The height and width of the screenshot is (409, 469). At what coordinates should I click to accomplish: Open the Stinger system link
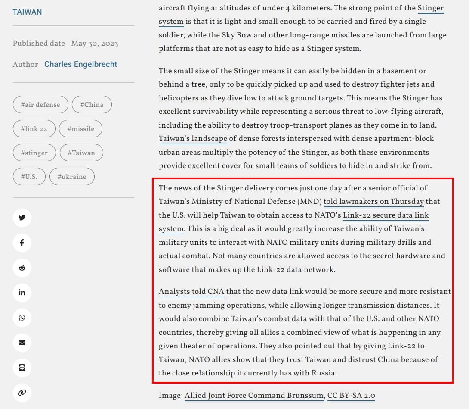click(430, 8)
